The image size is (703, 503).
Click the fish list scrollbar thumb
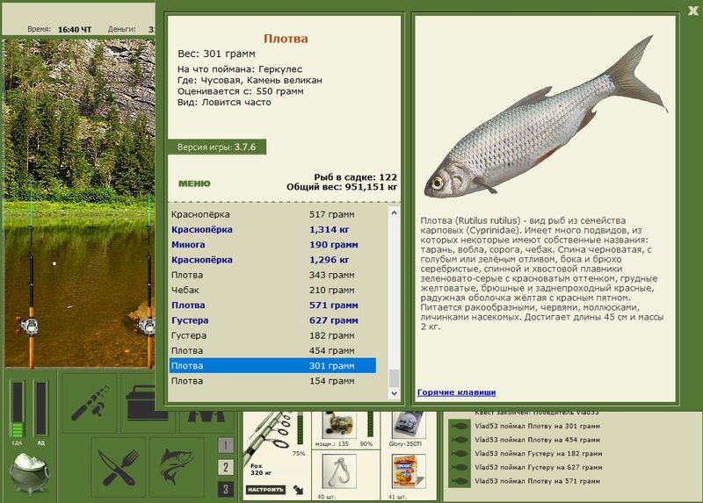(394, 378)
